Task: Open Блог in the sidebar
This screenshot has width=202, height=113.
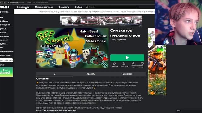Action: (x=2, y=47)
